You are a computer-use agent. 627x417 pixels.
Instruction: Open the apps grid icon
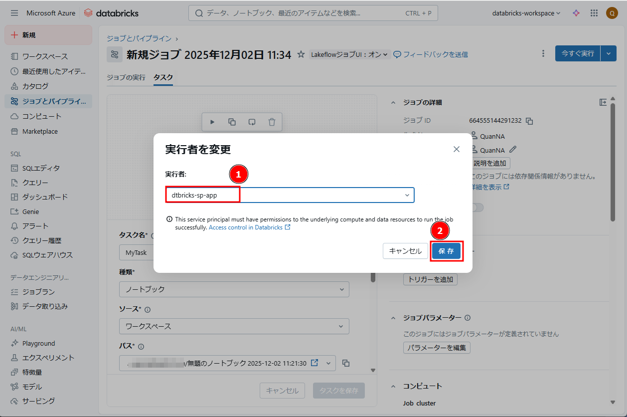[x=594, y=13]
